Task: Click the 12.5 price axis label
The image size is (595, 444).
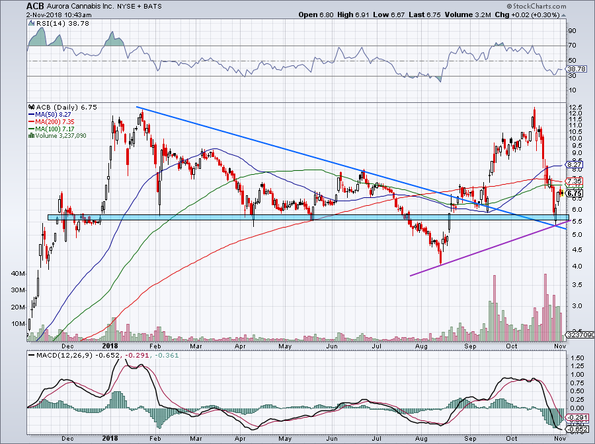Action: 575,107
